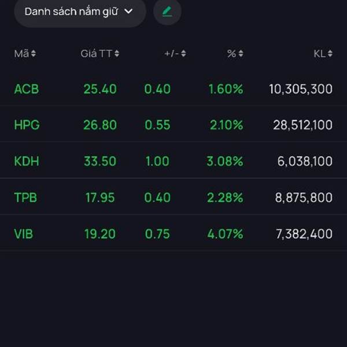
Task: Click TPB volume 8,875,800
Action: [x=304, y=197]
